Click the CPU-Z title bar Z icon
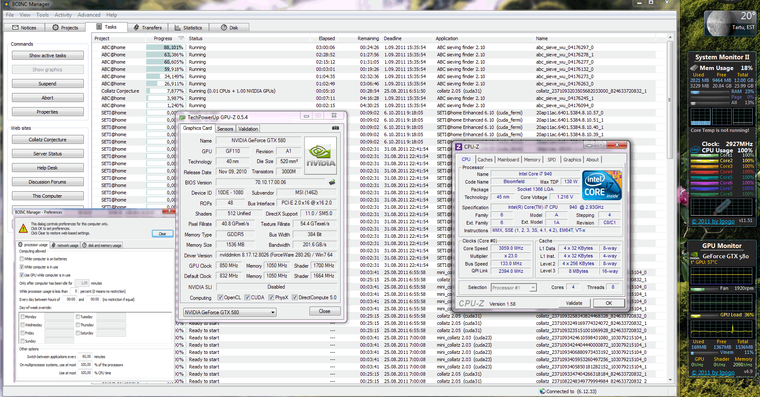Screen dimensions: 760x397 point(459,147)
